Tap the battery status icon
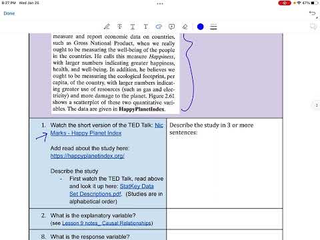Viewport: 320px width, 240px height. tap(314, 3)
